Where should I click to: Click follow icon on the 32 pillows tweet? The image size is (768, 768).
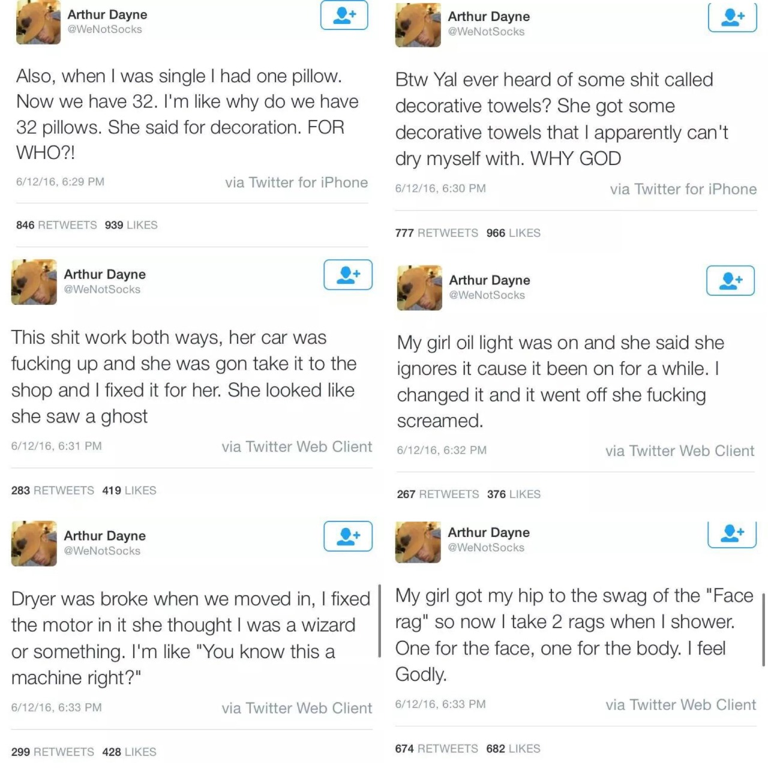(344, 15)
